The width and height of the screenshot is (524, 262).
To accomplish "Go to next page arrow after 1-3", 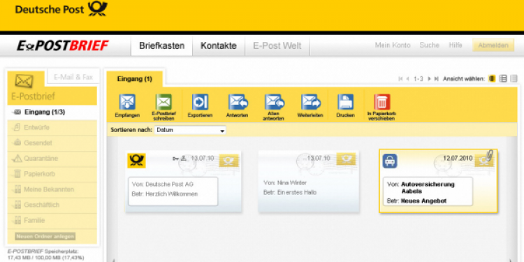I will (429, 79).
